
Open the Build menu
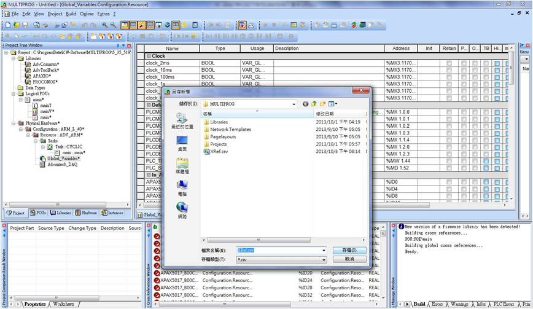(x=71, y=14)
